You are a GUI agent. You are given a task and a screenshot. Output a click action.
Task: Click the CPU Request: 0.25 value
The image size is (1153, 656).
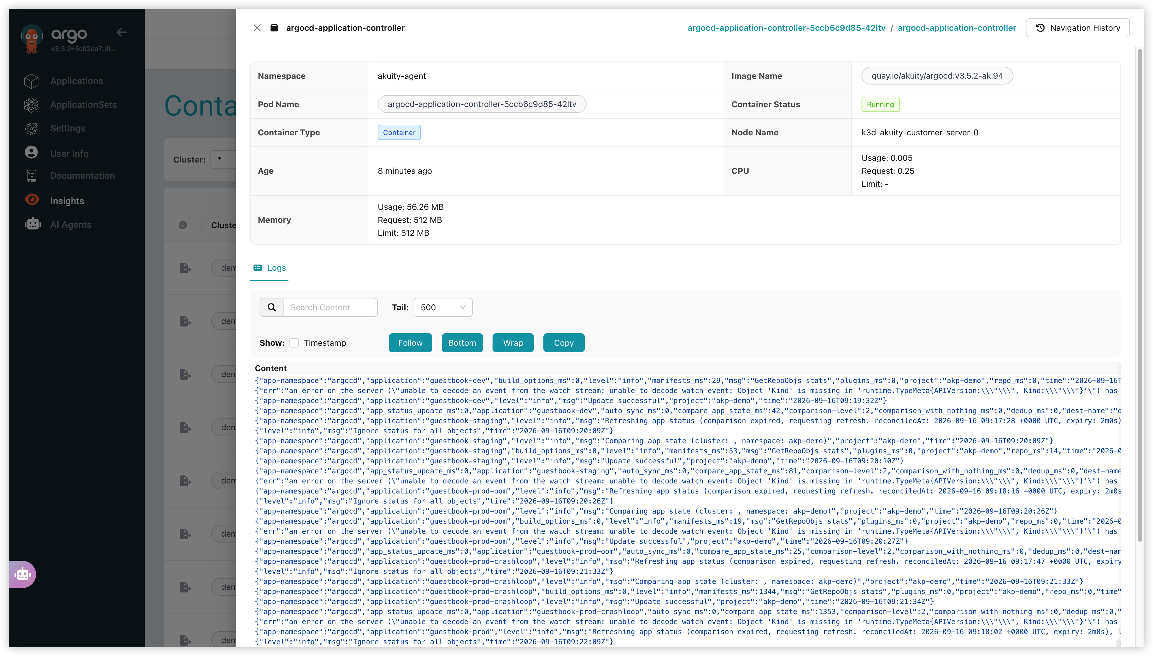pos(888,171)
